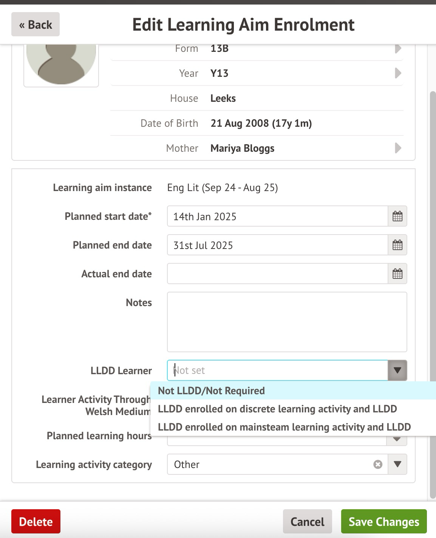This screenshot has height=538, width=436.
Task: Delete this learning aim enrolment
Action: coord(36,522)
